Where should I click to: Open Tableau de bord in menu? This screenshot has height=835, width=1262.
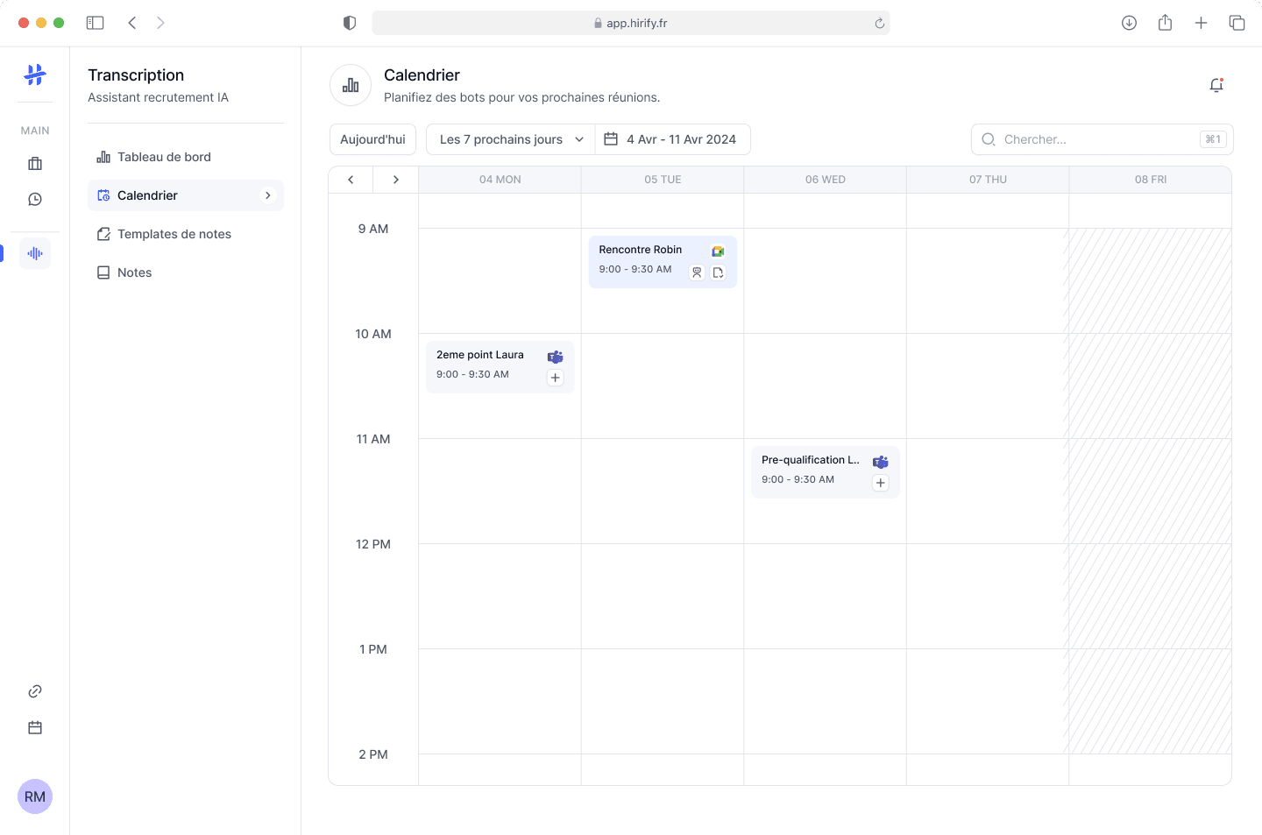point(186,157)
